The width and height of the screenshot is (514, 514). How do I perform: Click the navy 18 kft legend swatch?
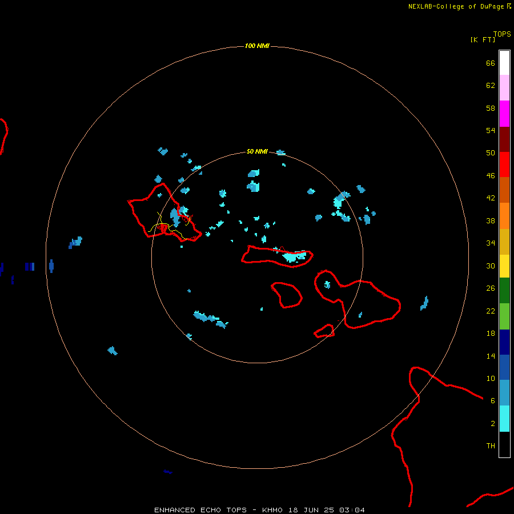[504, 342]
